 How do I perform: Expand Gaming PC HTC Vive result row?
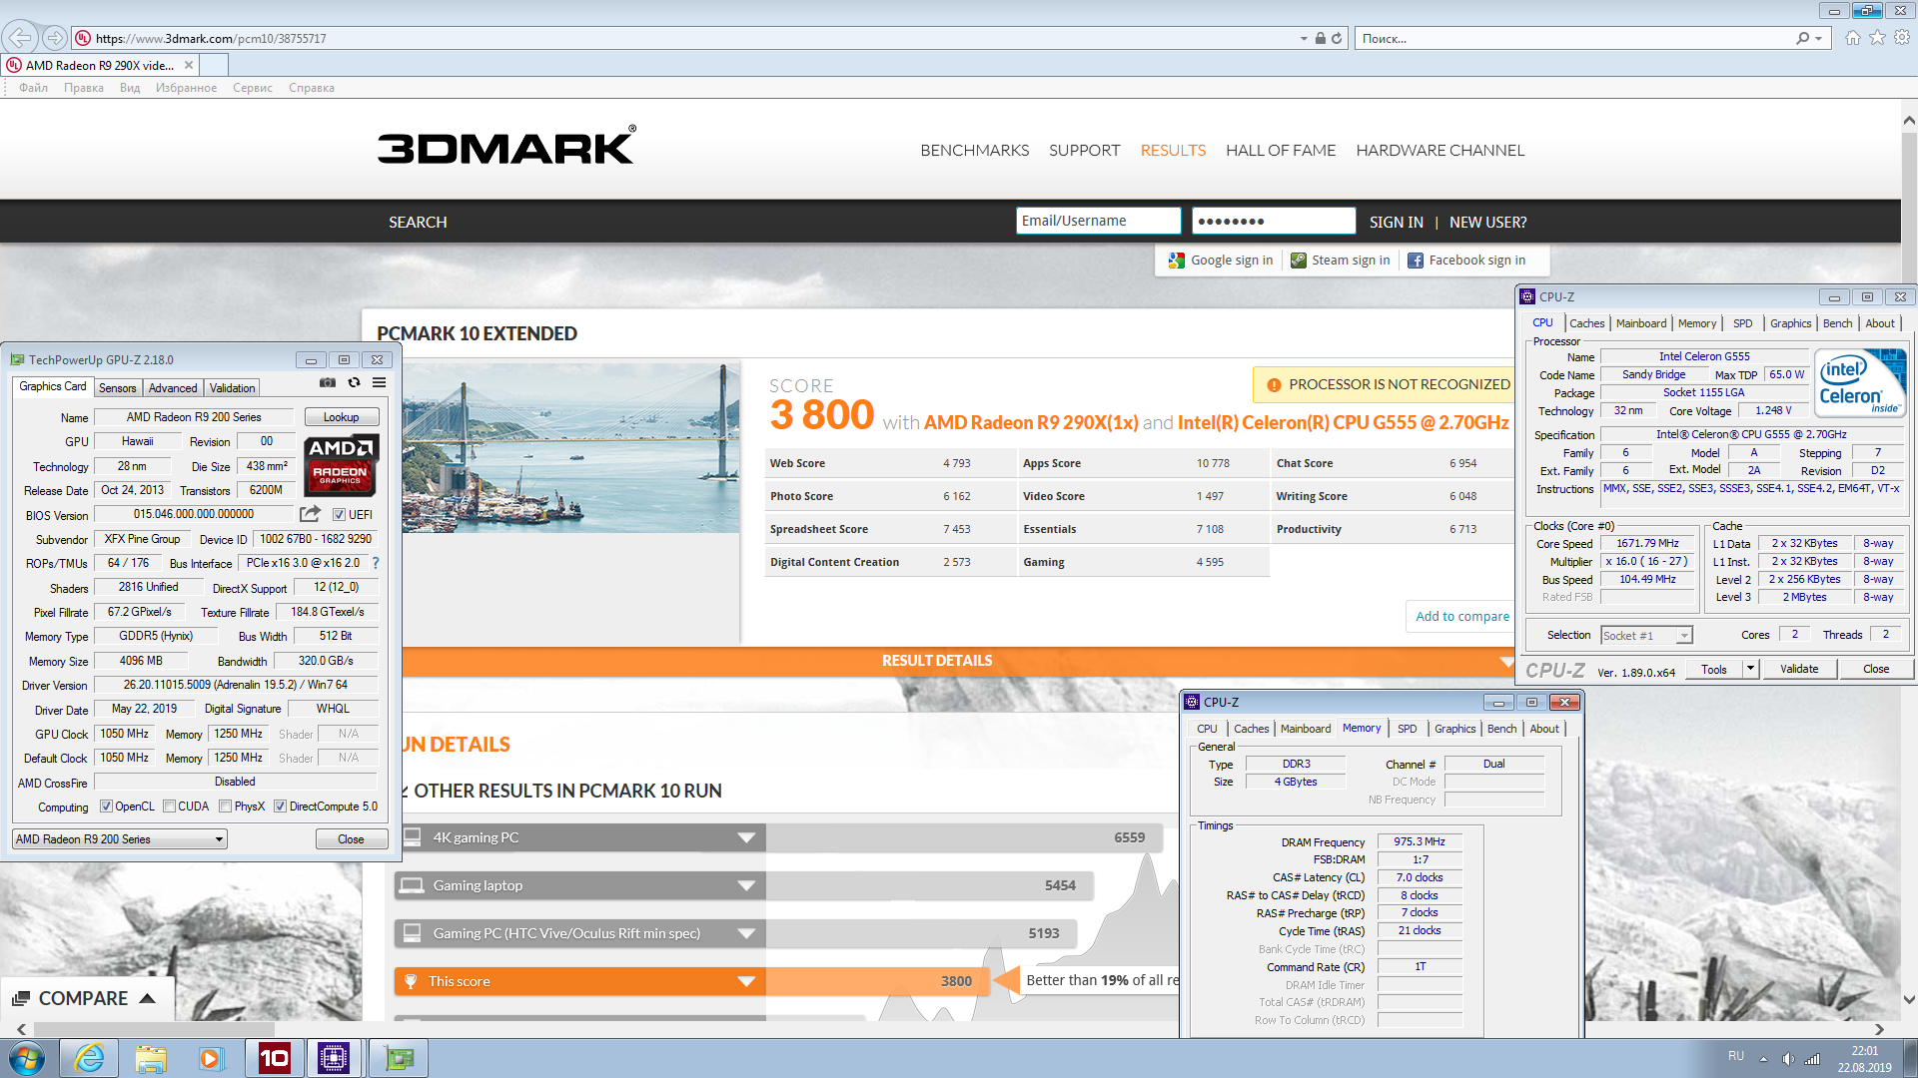point(746,933)
